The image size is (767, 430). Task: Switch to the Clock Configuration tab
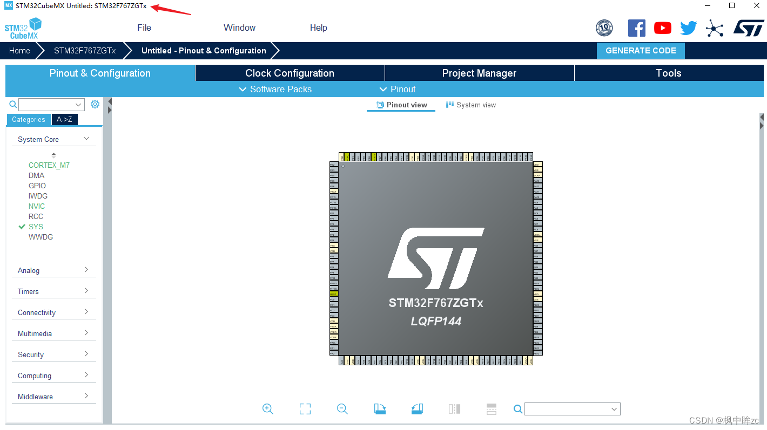coord(290,72)
